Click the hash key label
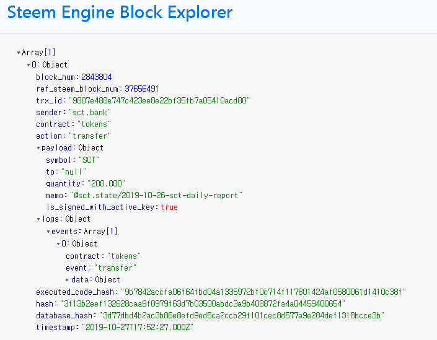437x340 pixels. pos(45,303)
